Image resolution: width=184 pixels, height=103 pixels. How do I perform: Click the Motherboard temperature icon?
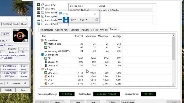coord(46,44)
